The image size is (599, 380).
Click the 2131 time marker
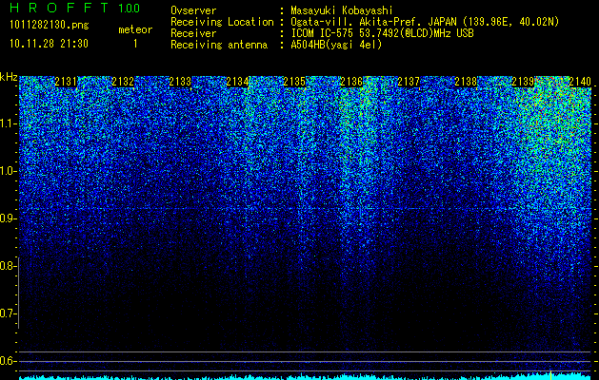click(66, 82)
